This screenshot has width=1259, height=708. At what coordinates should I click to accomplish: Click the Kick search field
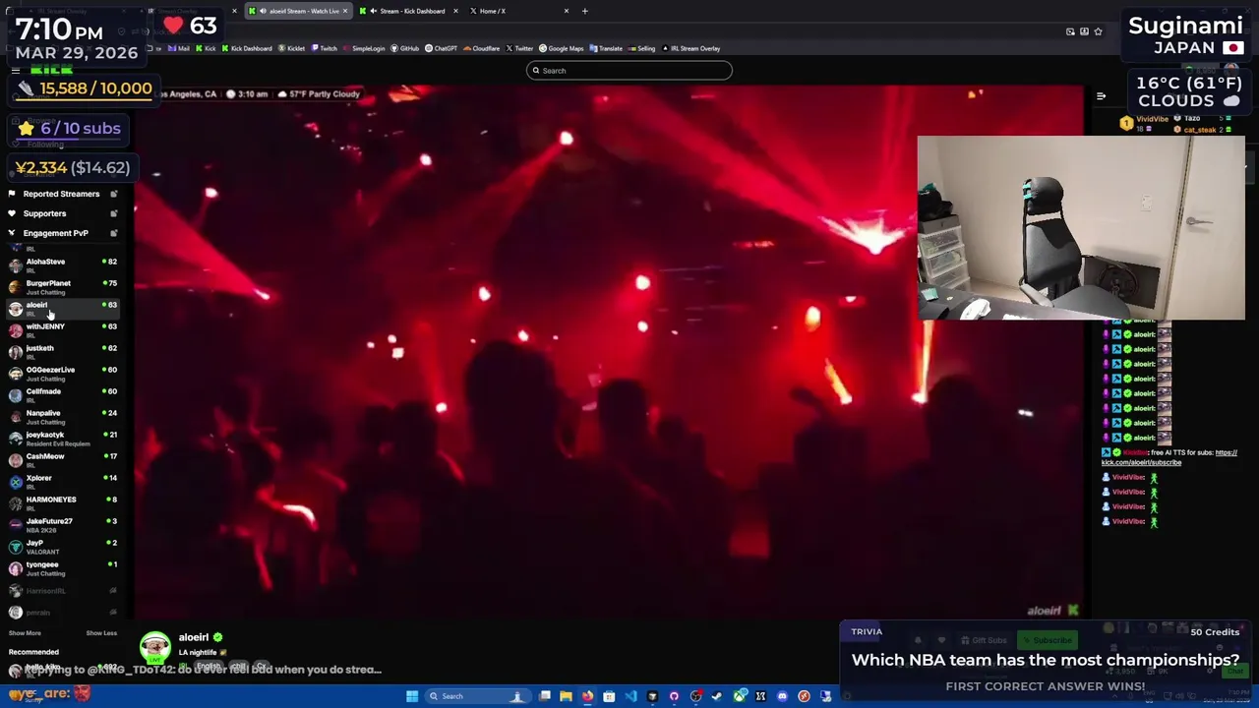629,71
